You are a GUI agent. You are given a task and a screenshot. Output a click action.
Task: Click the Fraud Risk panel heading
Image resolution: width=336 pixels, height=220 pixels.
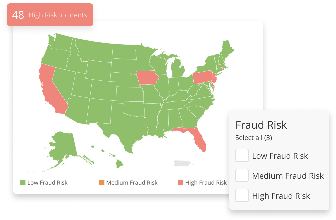(261, 125)
